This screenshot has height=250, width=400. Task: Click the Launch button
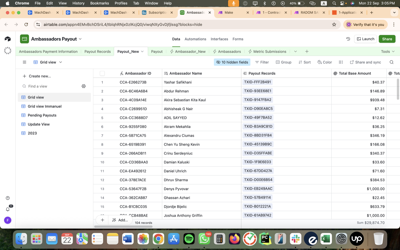[x=365, y=39]
